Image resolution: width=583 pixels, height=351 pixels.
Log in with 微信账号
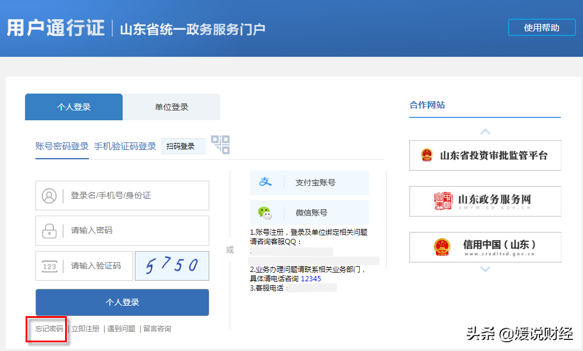[309, 213]
